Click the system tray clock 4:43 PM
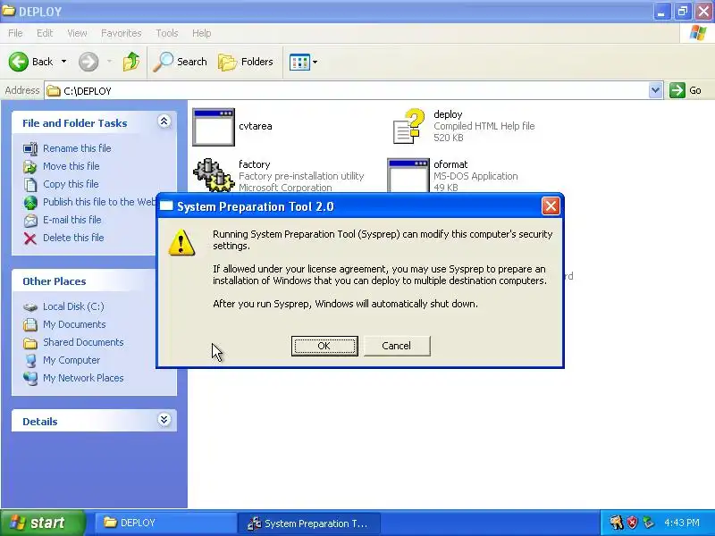The image size is (715, 536). pos(682,523)
